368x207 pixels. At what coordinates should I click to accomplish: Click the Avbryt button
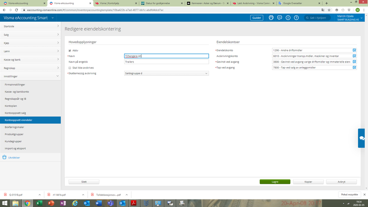click(341, 182)
